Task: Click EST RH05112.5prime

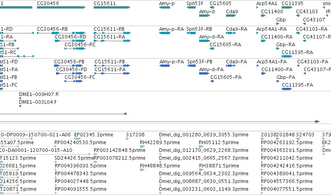Action: [x=219, y=142]
